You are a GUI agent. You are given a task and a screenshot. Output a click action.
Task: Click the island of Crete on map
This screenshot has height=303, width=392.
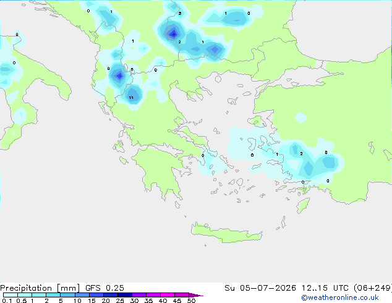pyautogui.click(x=226, y=233)
